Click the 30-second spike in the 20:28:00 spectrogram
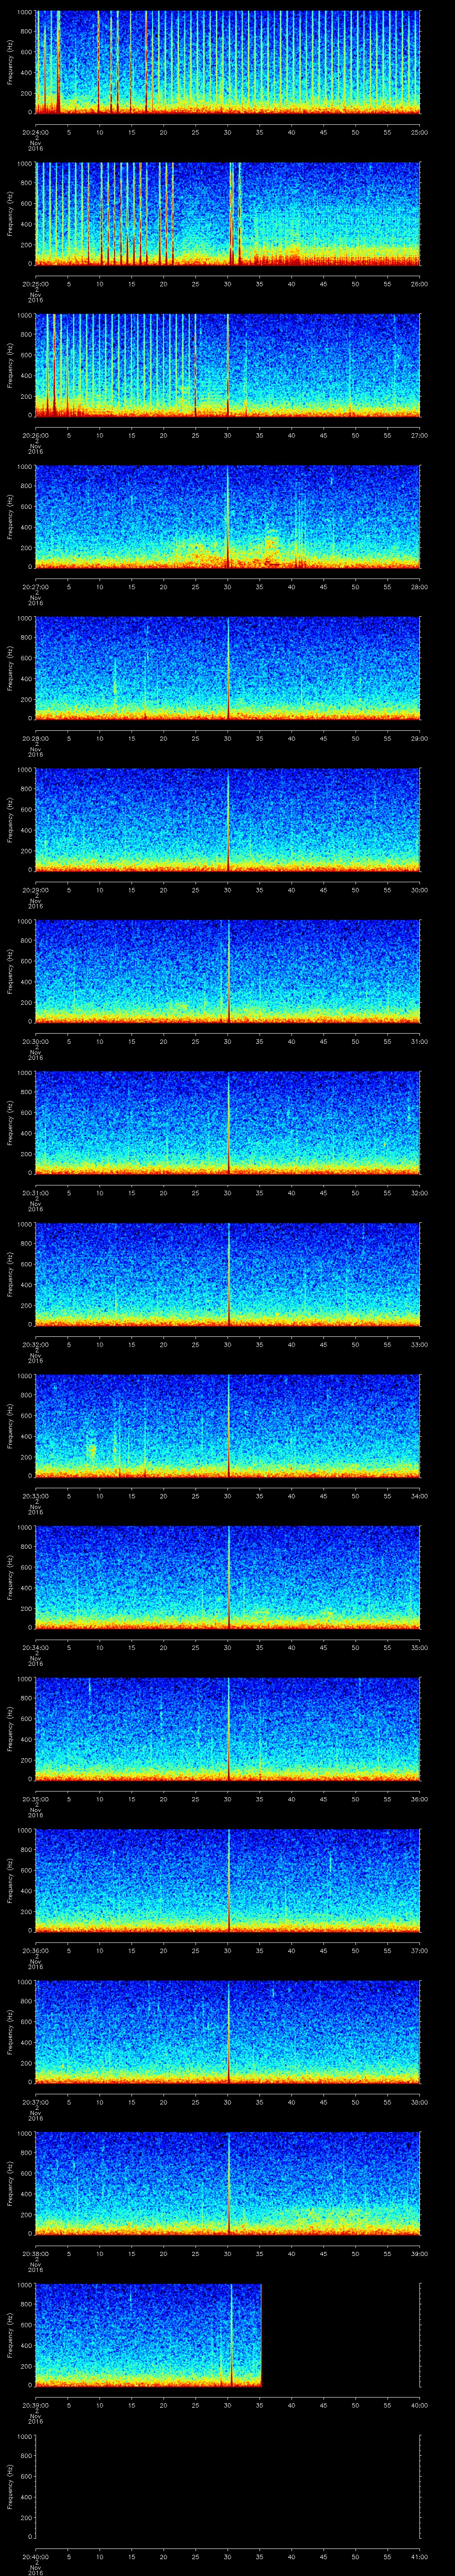The width and height of the screenshot is (455, 2576). (x=228, y=668)
